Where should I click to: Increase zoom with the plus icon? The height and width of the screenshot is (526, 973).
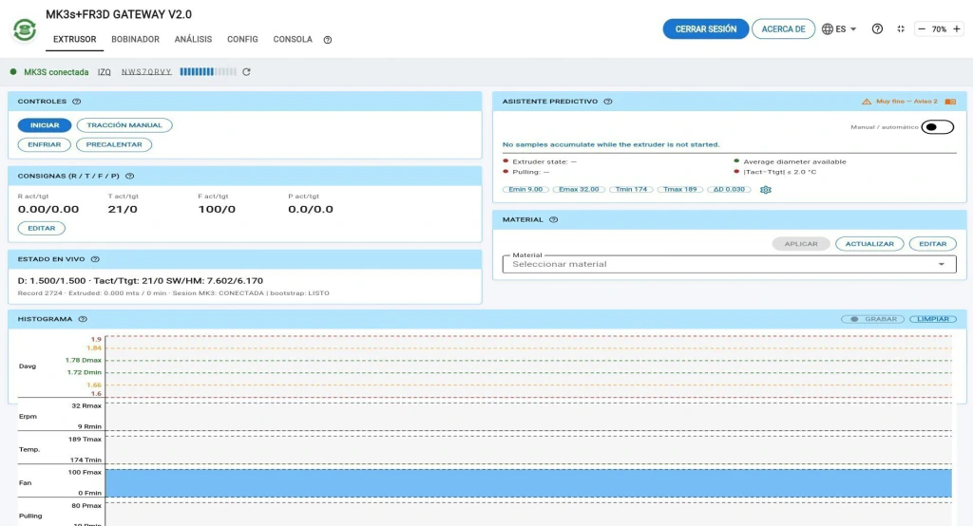[x=957, y=29]
